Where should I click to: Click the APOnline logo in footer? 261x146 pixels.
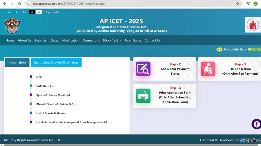(250, 140)
